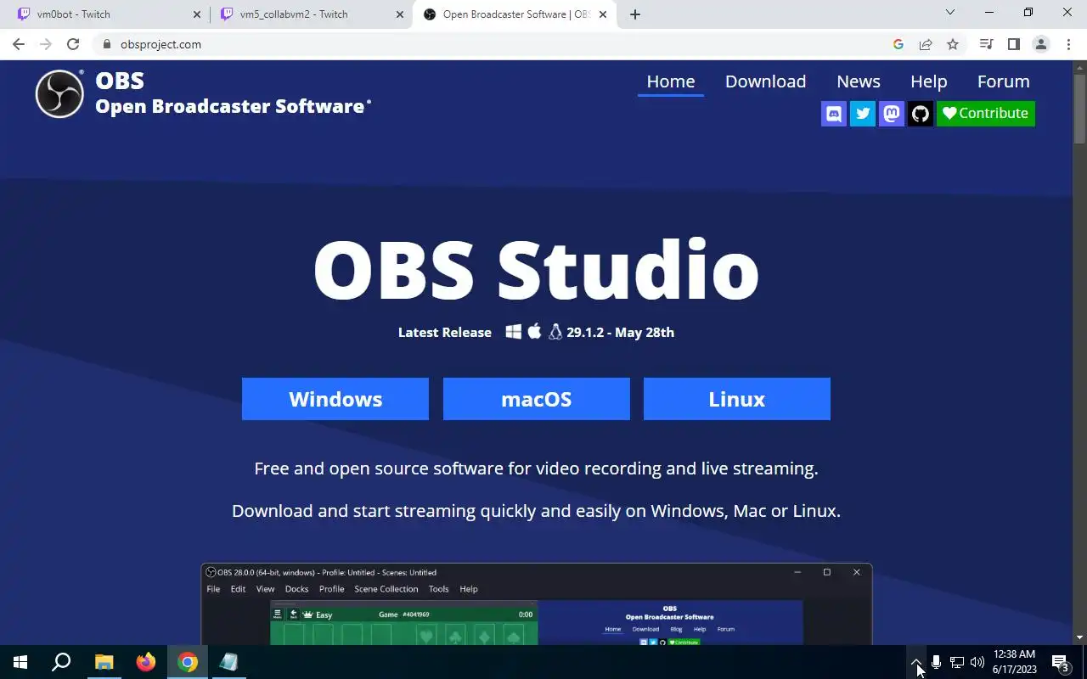This screenshot has height=679, width=1087.
Task: Open the Discord social icon link
Action: pyautogui.click(x=834, y=114)
